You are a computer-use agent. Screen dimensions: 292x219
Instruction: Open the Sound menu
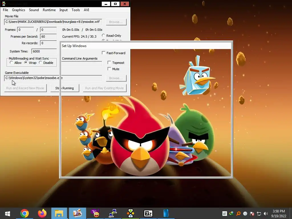coord(34,10)
